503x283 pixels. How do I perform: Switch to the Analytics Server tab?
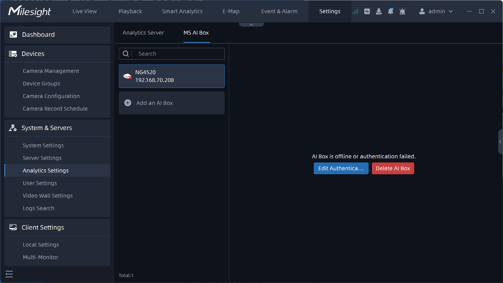click(x=143, y=33)
